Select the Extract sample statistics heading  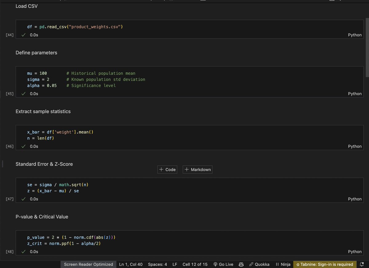coord(43,111)
